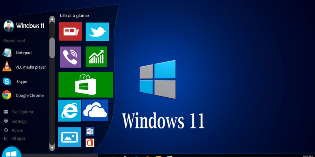Launch the small Word tile

point(90,131)
